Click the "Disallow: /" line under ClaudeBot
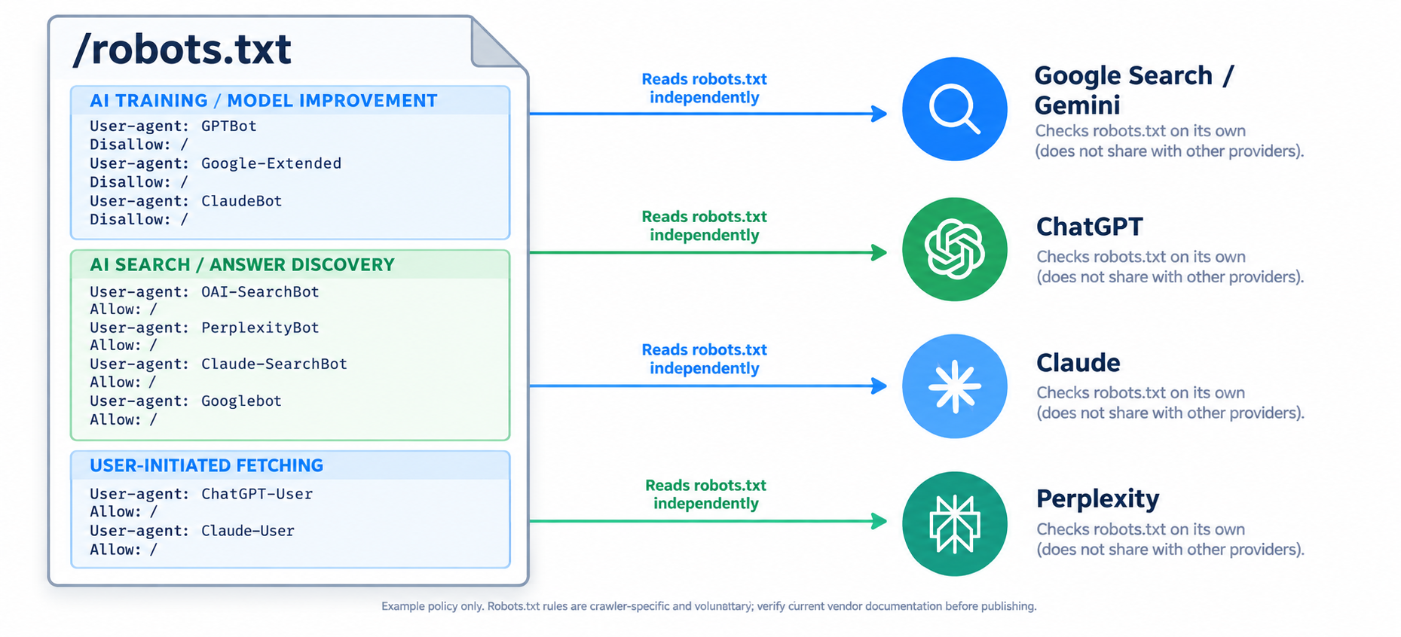Screen dimensions: 1401x637 click(139, 220)
